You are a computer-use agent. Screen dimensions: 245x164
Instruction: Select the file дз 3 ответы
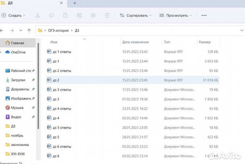(62, 90)
